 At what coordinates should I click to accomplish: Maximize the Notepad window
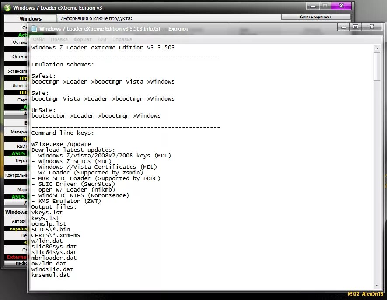(356, 27)
